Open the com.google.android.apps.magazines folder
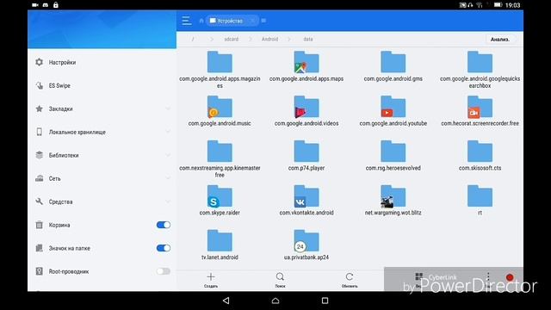This screenshot has width=551, height=310. [220, 69]
